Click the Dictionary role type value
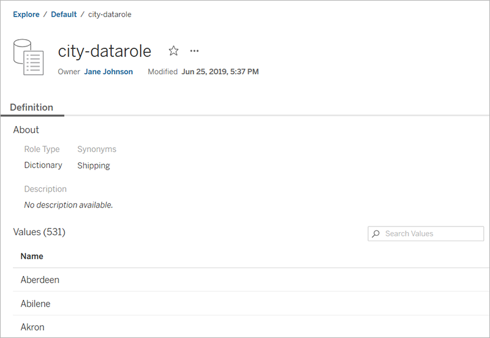 point(43,165)
